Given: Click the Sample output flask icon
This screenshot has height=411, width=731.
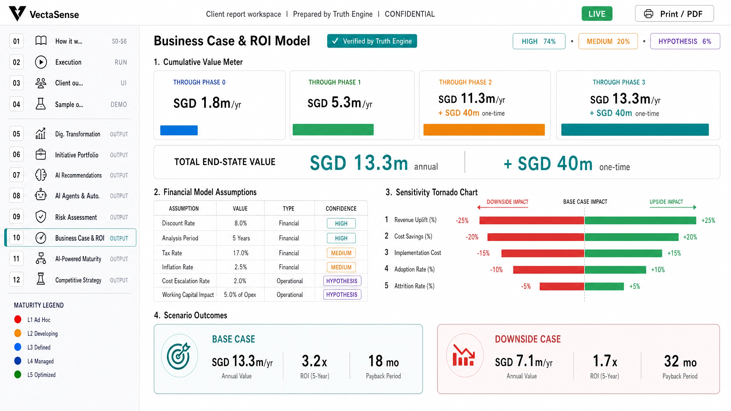Looking at the screenshot, I should [41, 104].
